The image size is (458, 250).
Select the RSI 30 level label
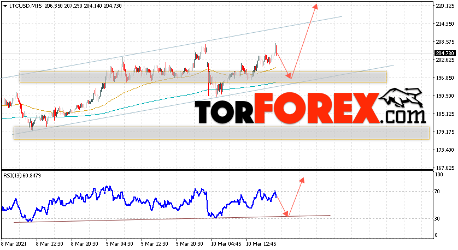(x=437, y=218)
